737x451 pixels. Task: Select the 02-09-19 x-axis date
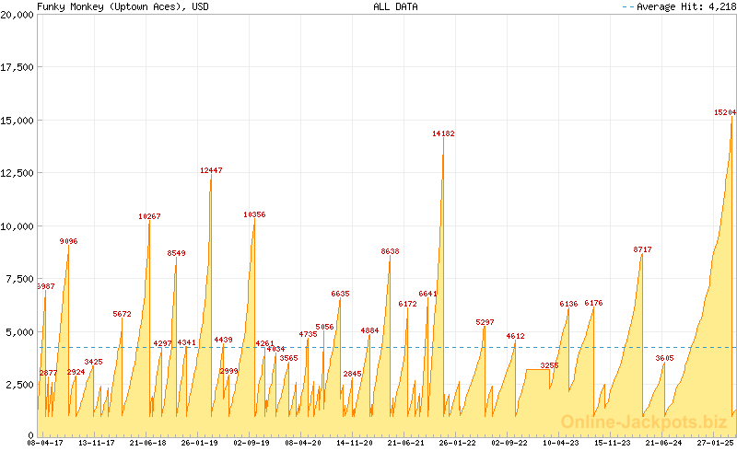[252, 443]
